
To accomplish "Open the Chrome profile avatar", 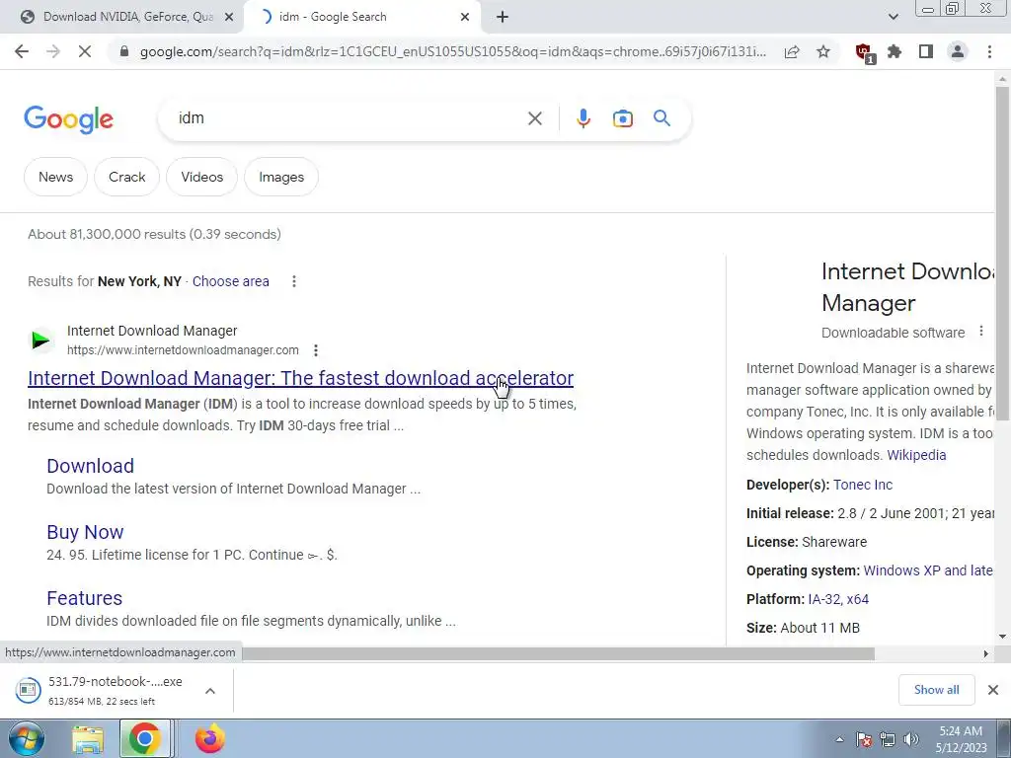I will pos(958,51).
